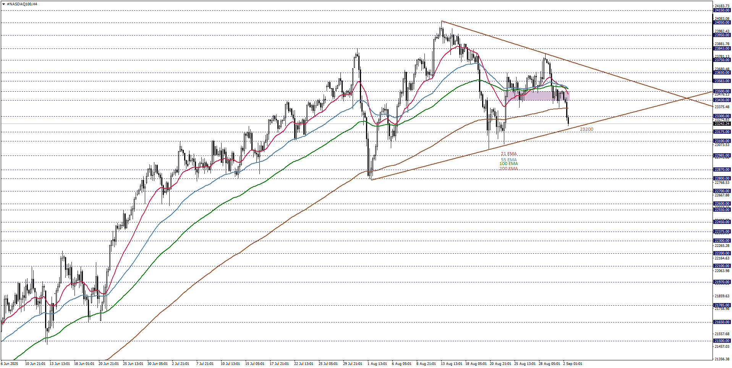Click the 22870.00 level price tag
The height and width of the screenshot is (368, 732).
722,170
